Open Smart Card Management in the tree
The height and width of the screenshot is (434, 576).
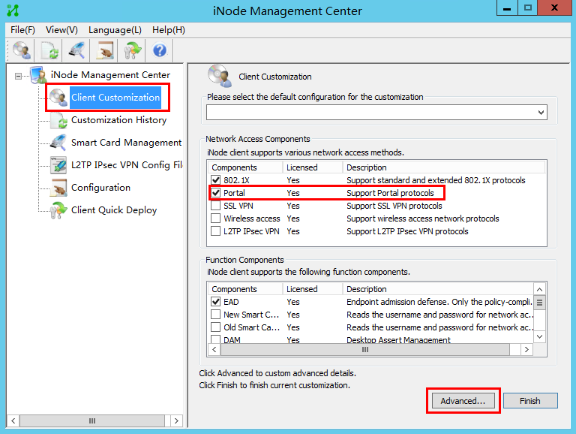(126, 143)
